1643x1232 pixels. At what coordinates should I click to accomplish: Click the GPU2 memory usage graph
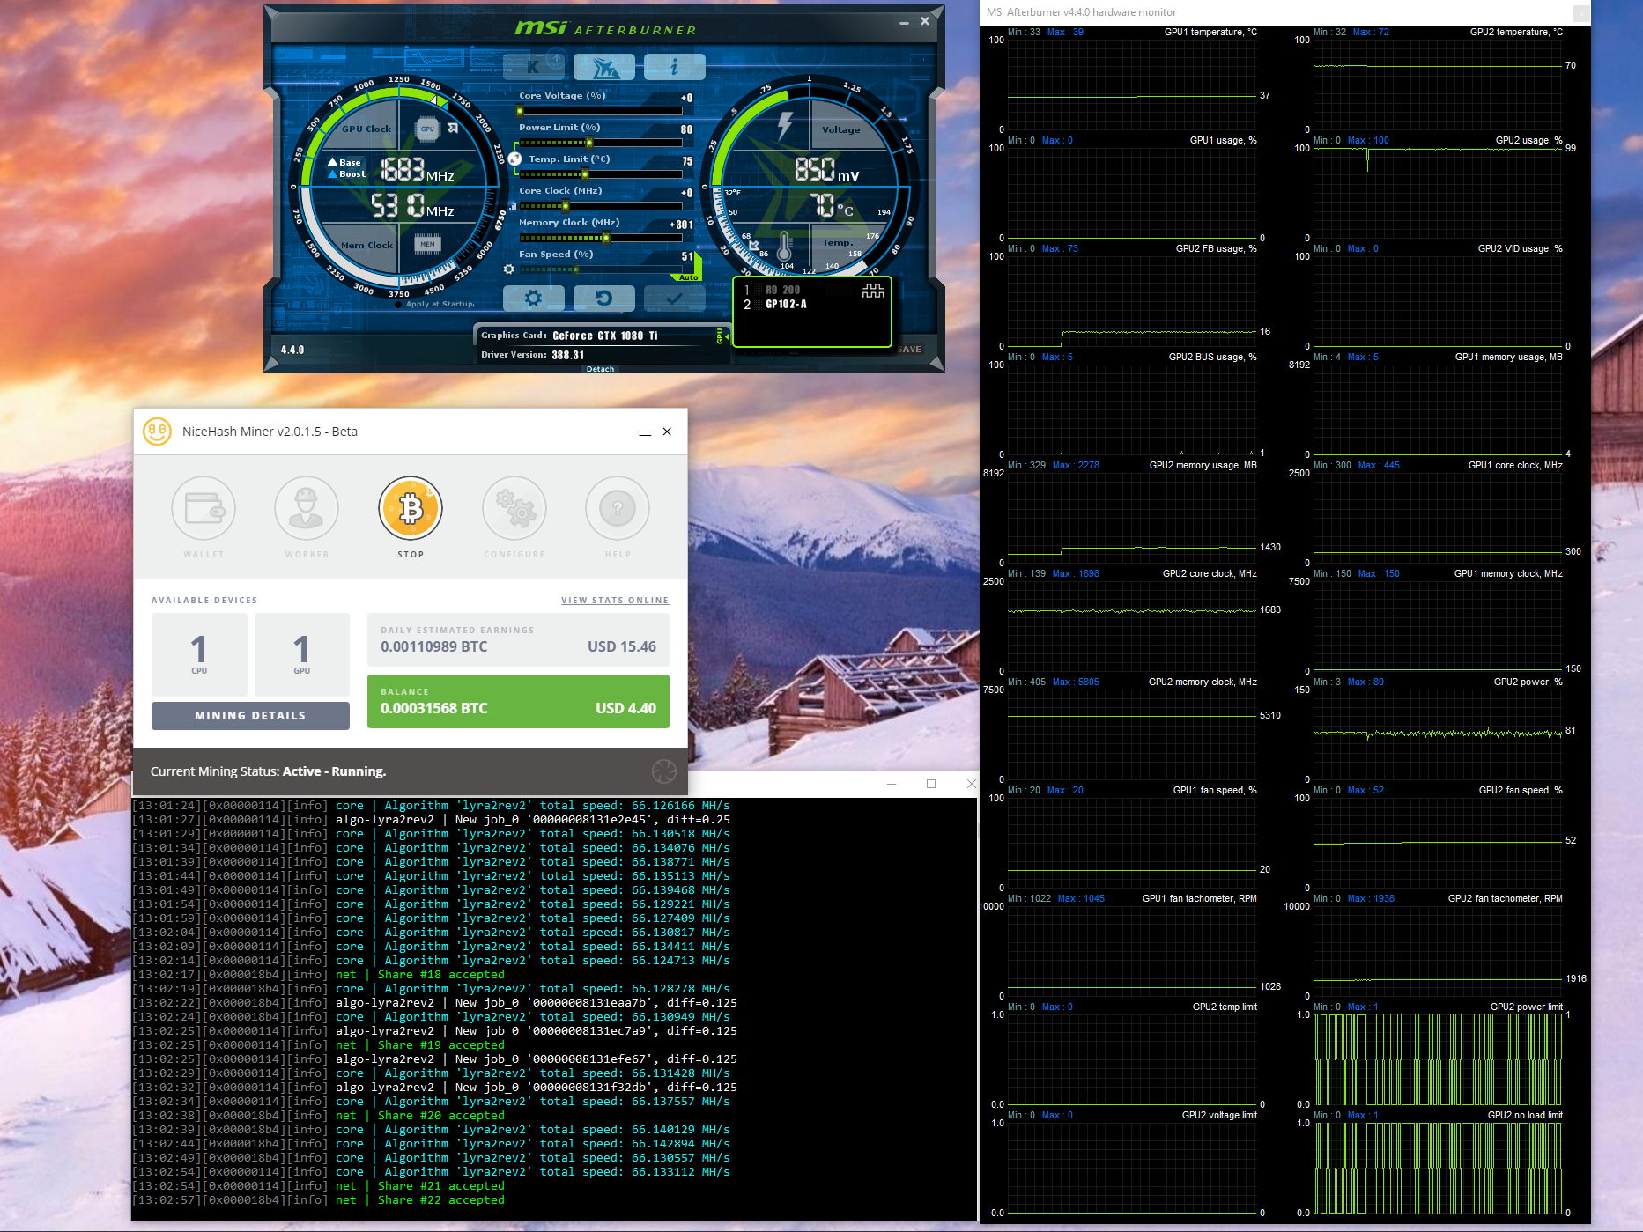pyautogui.click(x=1132, y=519)
